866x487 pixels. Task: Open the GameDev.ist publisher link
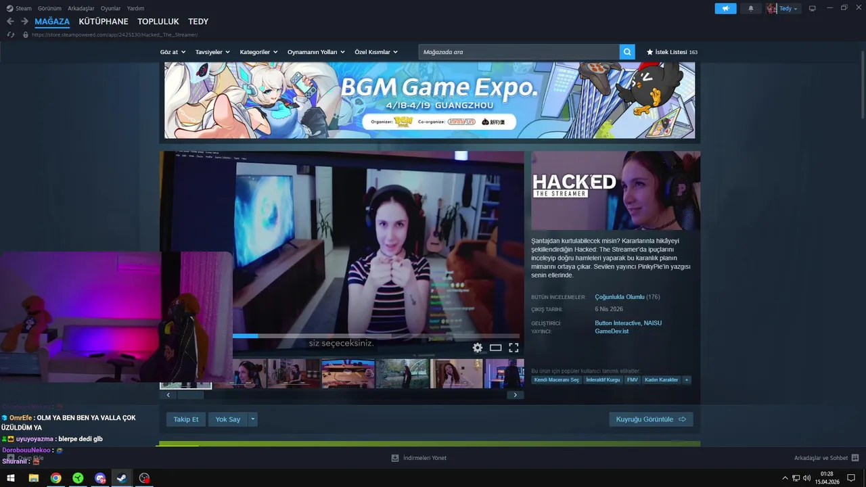[x=612, y=331]
